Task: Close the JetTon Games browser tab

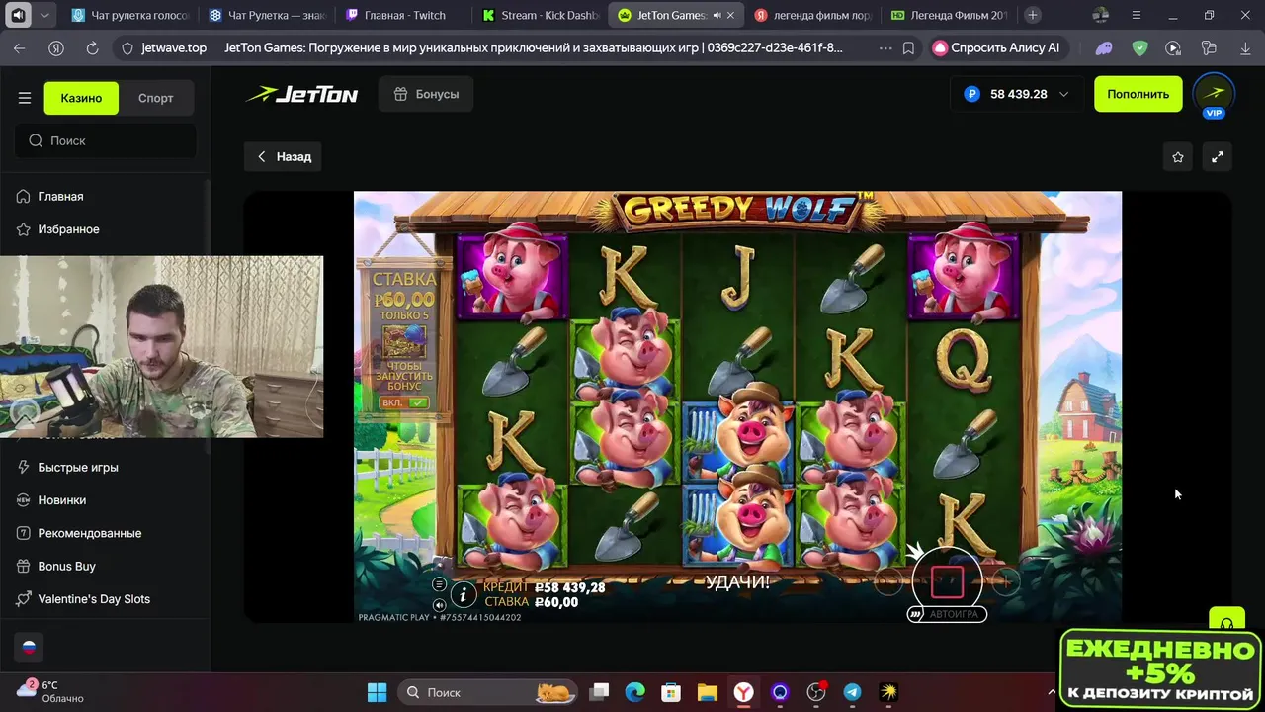Action: pos(732,15)
